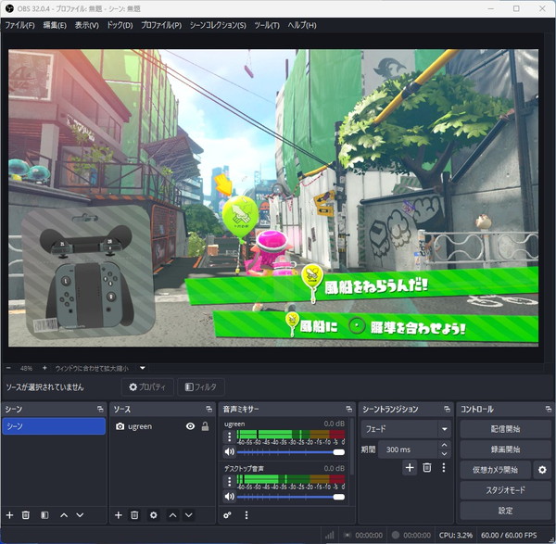The width and height of the screenshot is (556, 544).
Task: Toggle lock on ugreen source
Action: 205,426
